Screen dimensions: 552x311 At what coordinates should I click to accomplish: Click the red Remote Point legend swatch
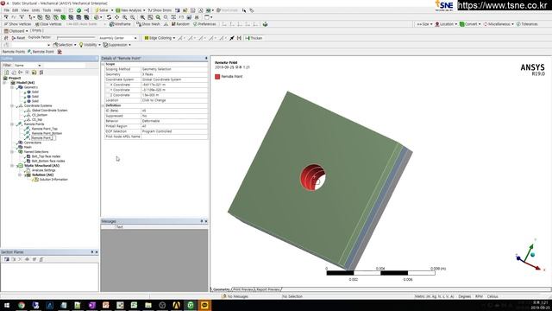[x=217, y=77]
